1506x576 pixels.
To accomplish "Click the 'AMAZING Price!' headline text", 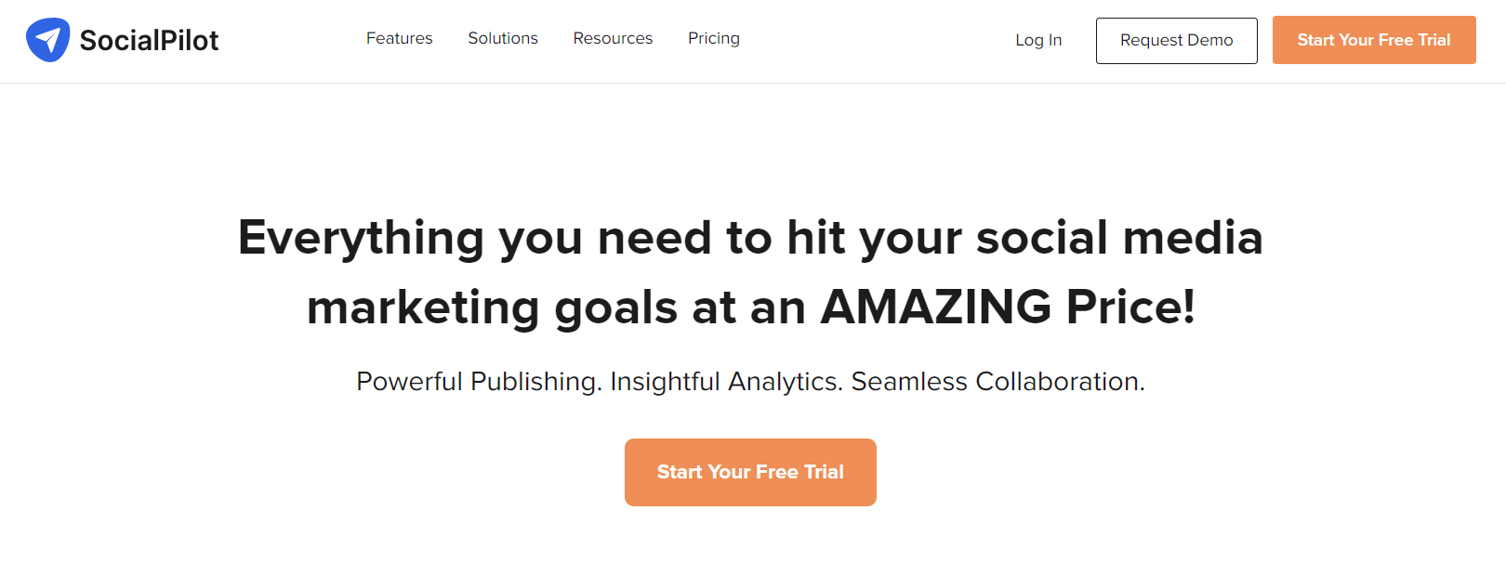I will [x=1008, y=307].
